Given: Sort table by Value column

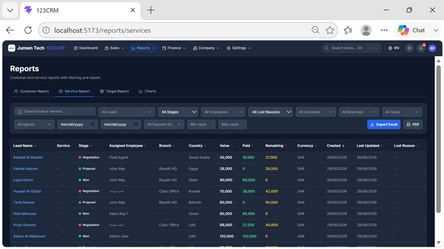Looking at the screenshot, I should [226, 146].
